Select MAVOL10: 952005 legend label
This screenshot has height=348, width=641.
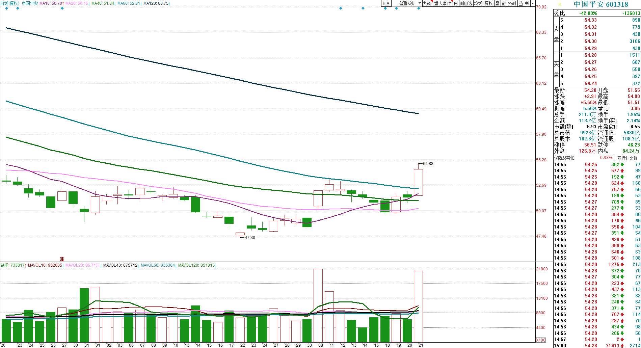(45, 265)
